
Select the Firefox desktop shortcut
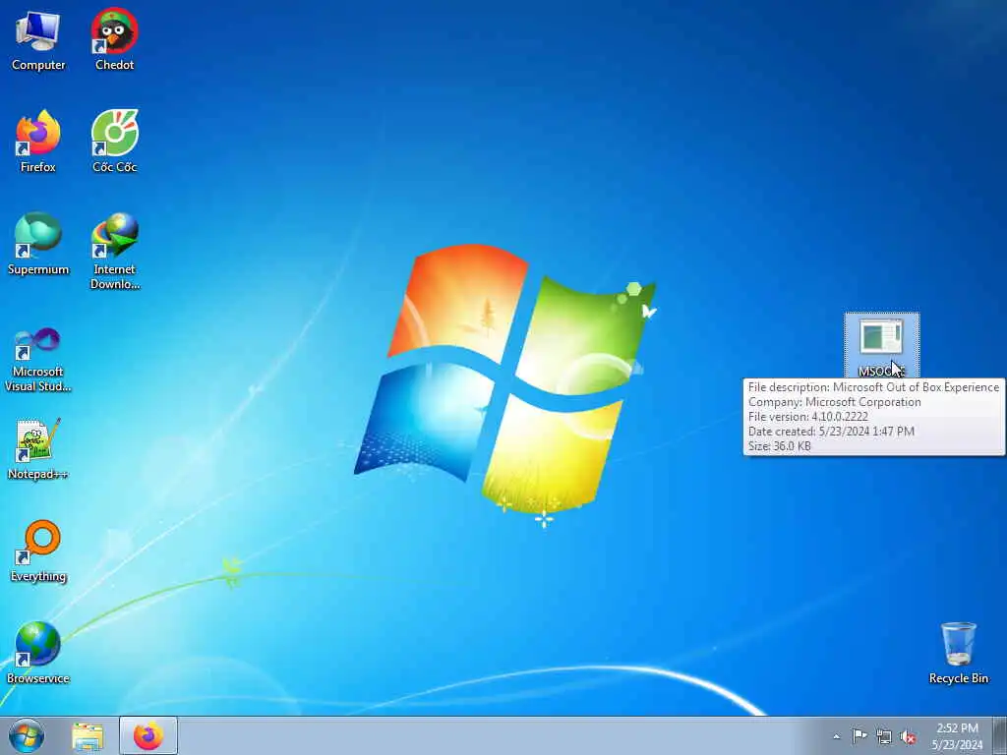pos(38,142)
